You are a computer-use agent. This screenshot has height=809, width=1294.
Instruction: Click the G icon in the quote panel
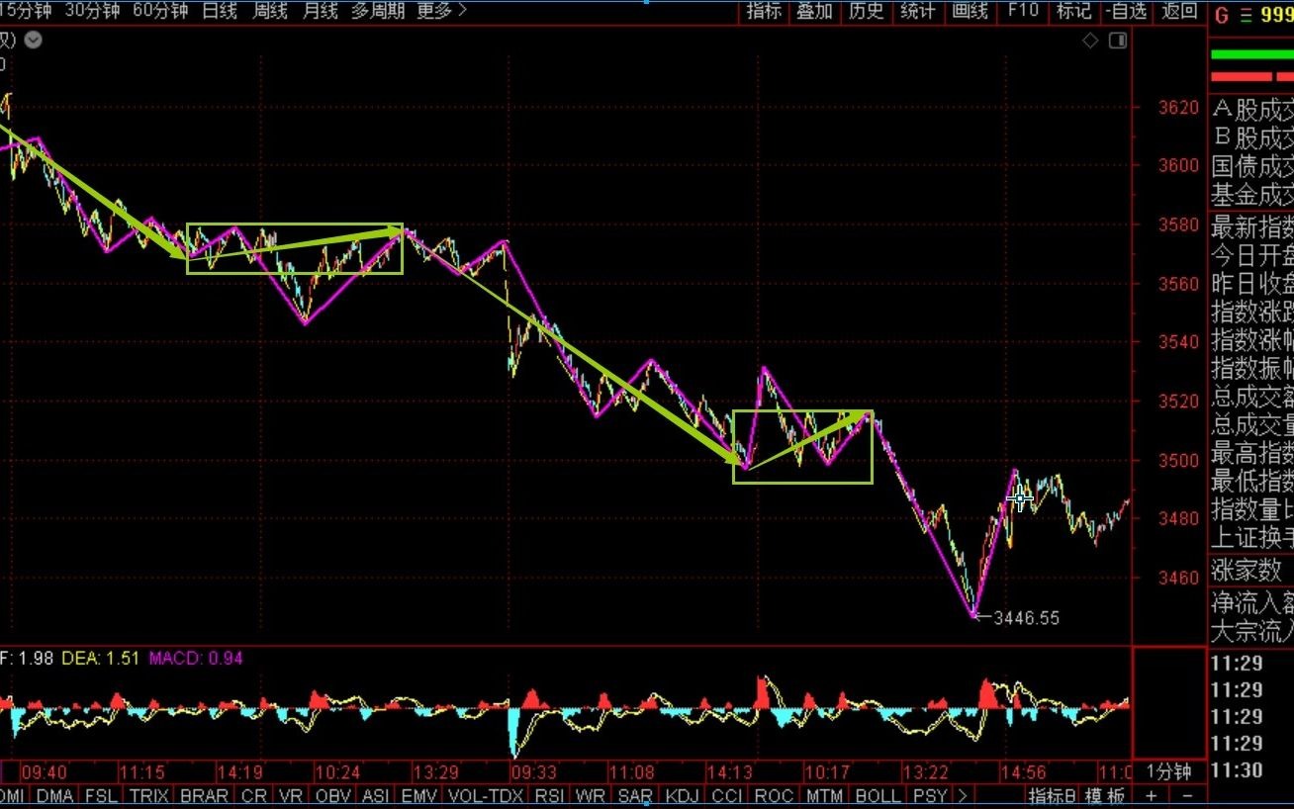[x=1221, y=15]
